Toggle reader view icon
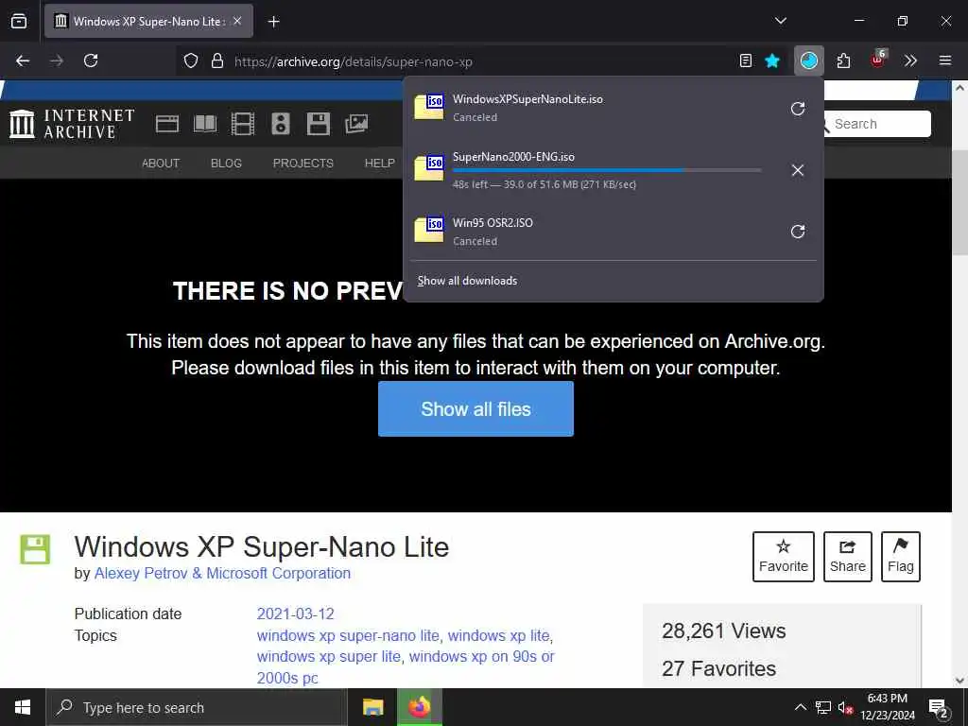 click(746, 60)
